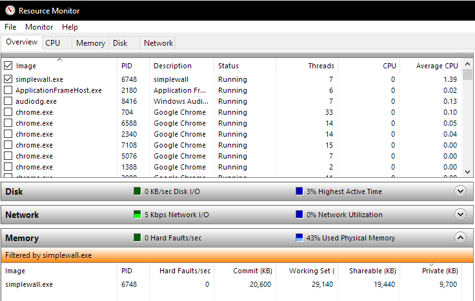The image size is (475, 301).
Task: Check the chrome.exe PID 1388 checkbox
Action: (8, 167)
